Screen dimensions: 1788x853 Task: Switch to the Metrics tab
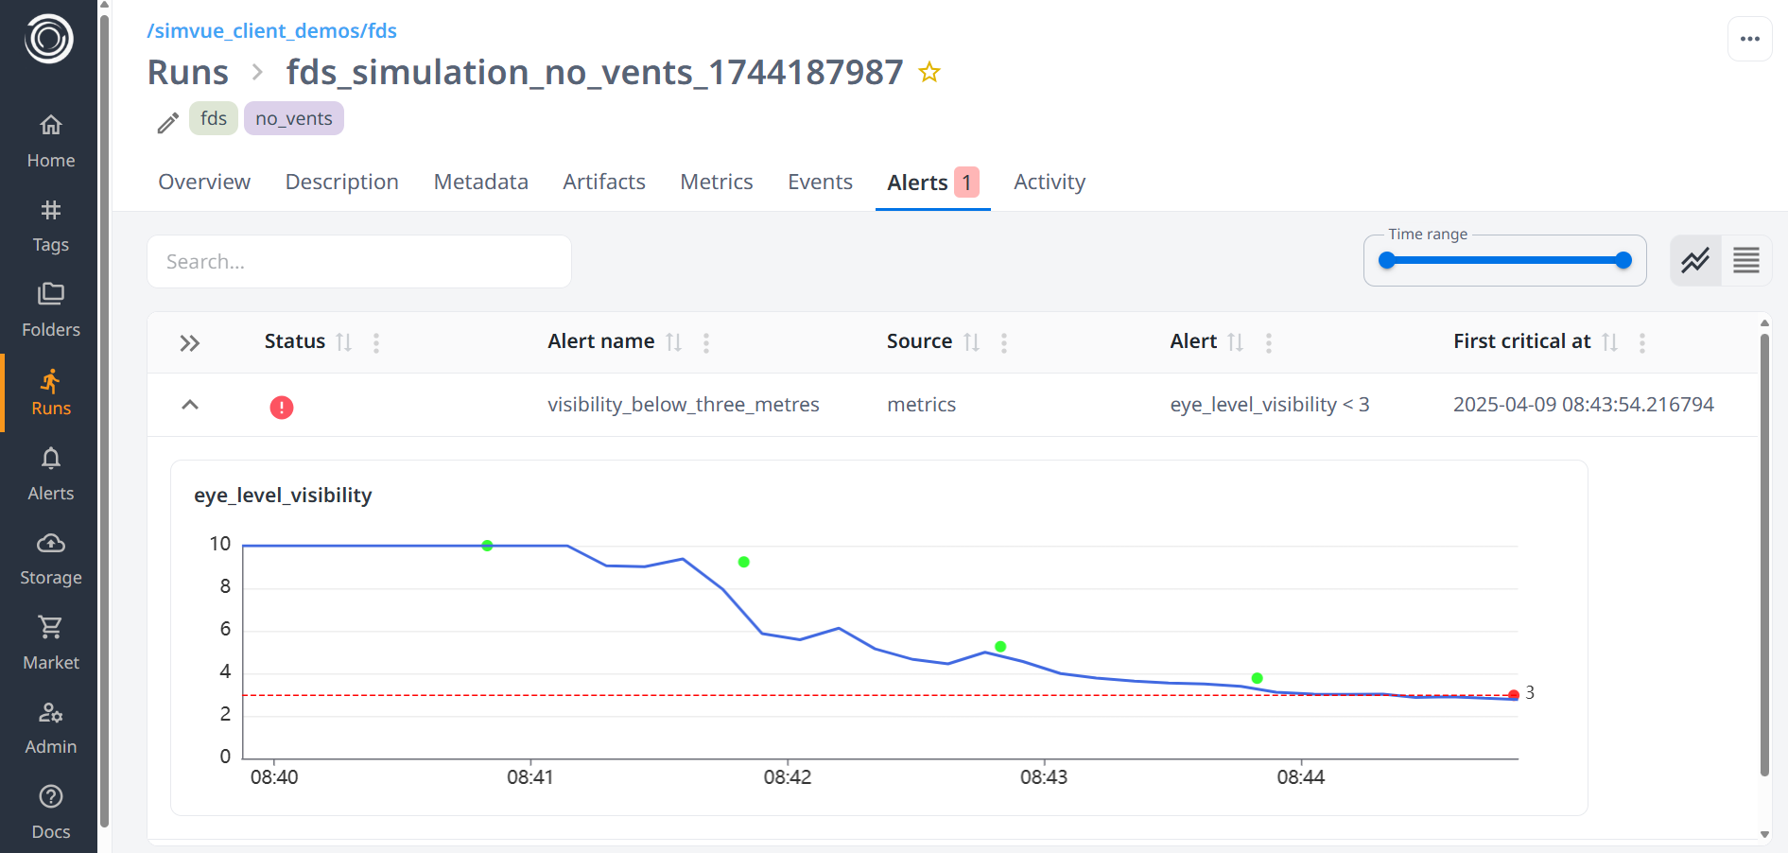coord(716,182)
